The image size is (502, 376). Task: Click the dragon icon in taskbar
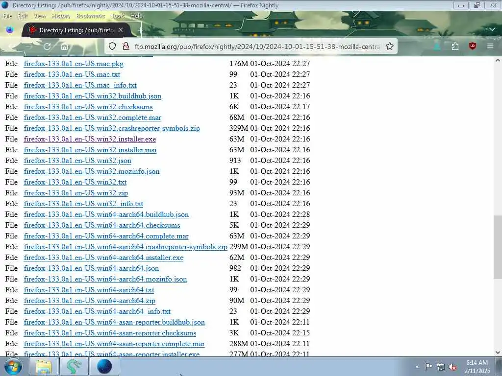click(74, 366)
